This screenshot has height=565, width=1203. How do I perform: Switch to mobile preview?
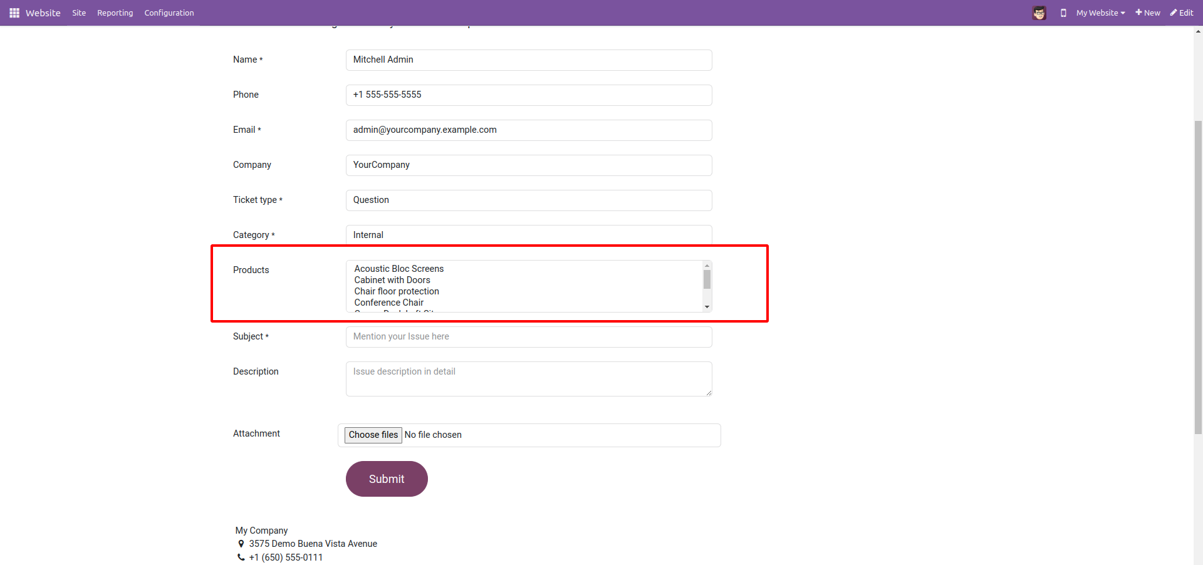(x=1063, y=13)
